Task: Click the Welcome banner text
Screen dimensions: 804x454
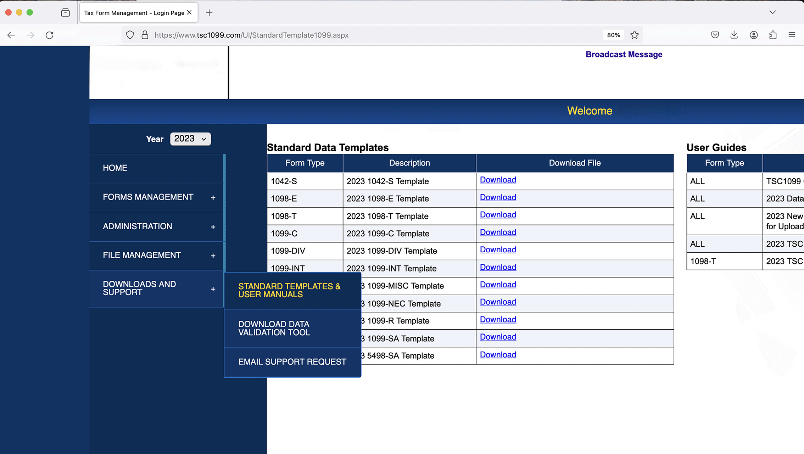Action: [x=590, y=111]
